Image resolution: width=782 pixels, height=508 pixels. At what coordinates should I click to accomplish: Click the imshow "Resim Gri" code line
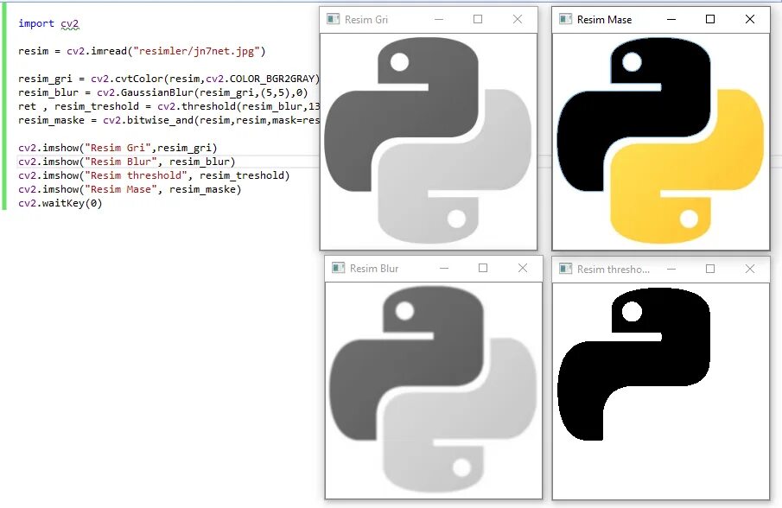pos(118,148)
